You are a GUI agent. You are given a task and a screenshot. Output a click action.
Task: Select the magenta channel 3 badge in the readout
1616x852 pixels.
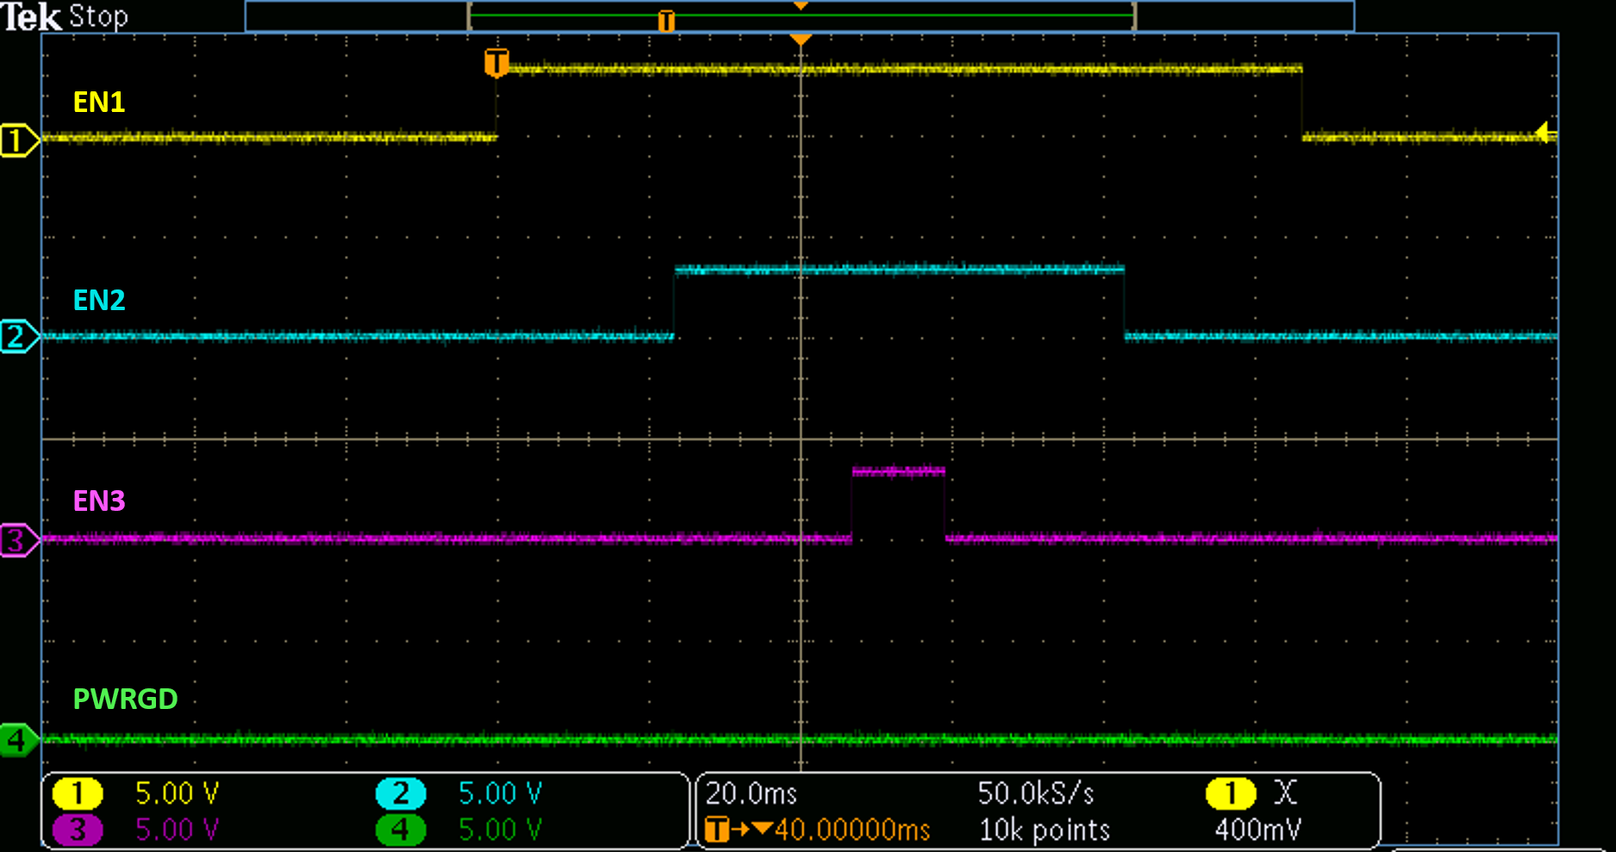click(77, 830)
